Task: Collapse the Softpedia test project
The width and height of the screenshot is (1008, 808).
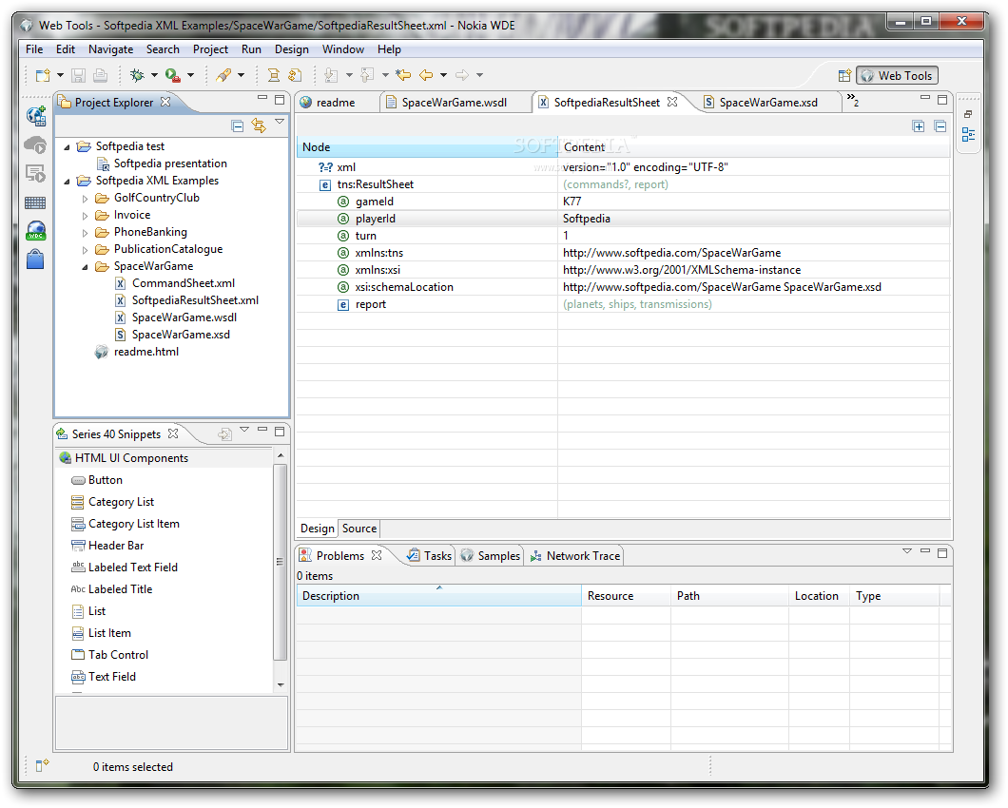Action: pos(67,148)
